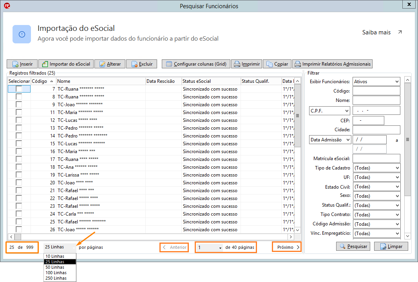Select checkbox for TC-Ana code 18
Image resolution: width=418 pixels, height=282 pixels.
pyautogui.click(x=19, y=167)
